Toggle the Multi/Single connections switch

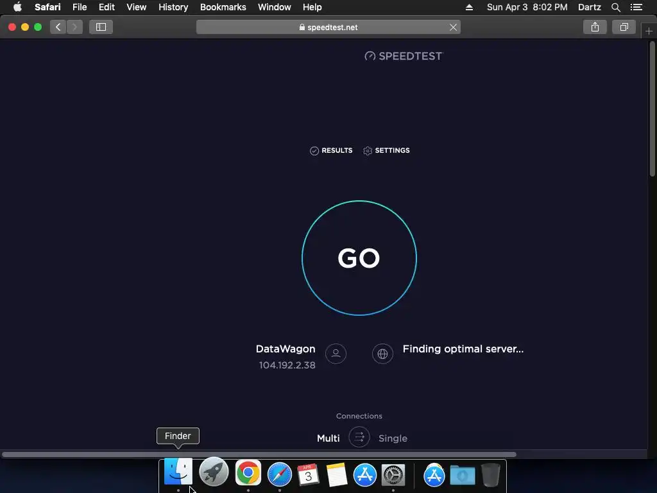(359, 437)
